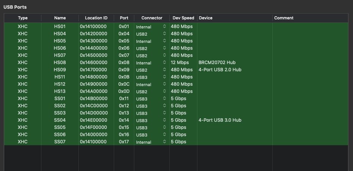Click the 12 Mbps speed cell
The width and height of the screenshot is (353, 171).
183,63
